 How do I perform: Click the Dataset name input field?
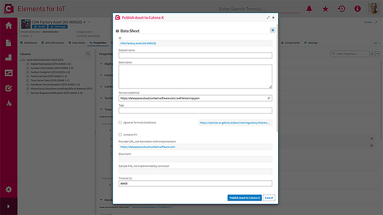coord(195,55)
